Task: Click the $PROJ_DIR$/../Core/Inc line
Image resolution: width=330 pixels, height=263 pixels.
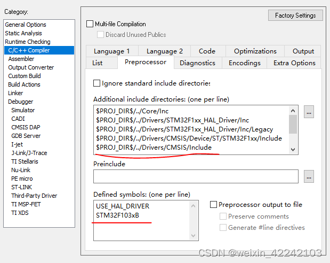Action: pos(132,111)
